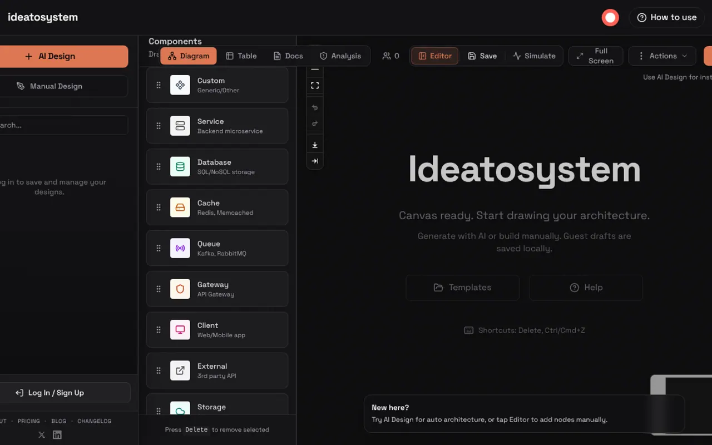Open the LinkedIn social link
This screenshot has height=445, width=712.
tap(57, 435)
